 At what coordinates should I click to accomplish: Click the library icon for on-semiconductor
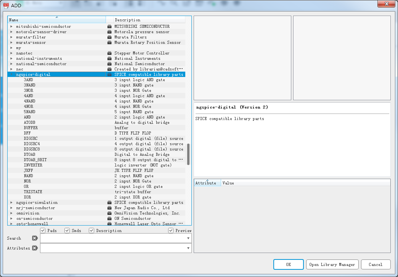point(109,219)
